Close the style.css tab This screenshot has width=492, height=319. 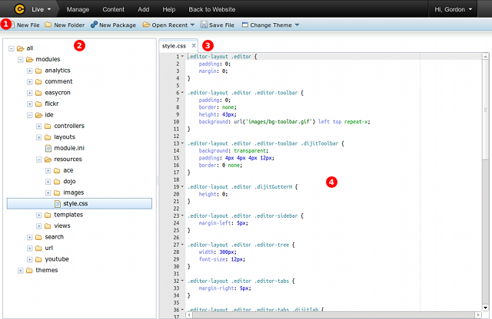[194, 46]
